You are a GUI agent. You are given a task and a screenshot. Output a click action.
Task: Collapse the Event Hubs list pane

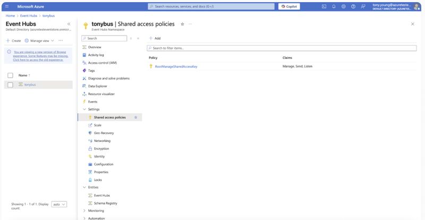click(x=69, y=24)
